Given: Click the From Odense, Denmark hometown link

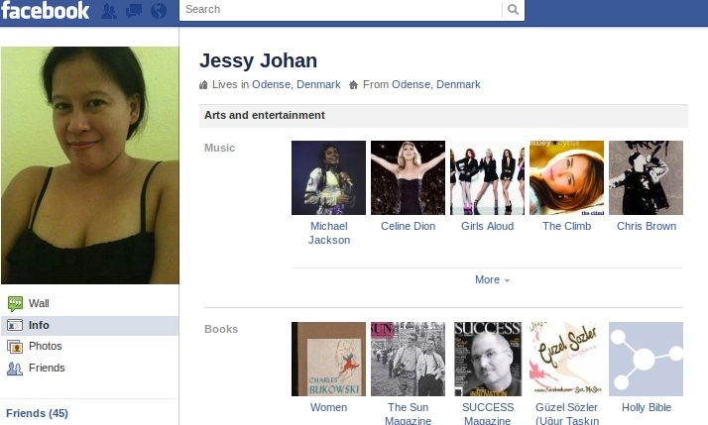Looking at the screenshot, I should click(x=435, y=84).
